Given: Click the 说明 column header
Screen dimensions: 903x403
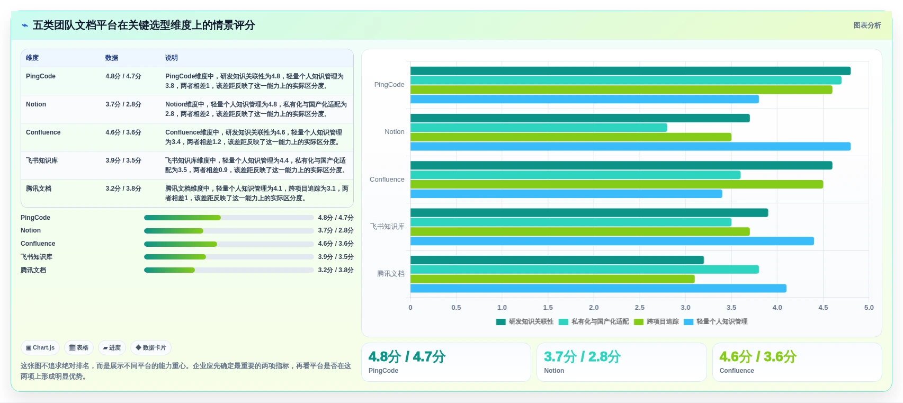Looking at the screenshot, I should [172, 58].
